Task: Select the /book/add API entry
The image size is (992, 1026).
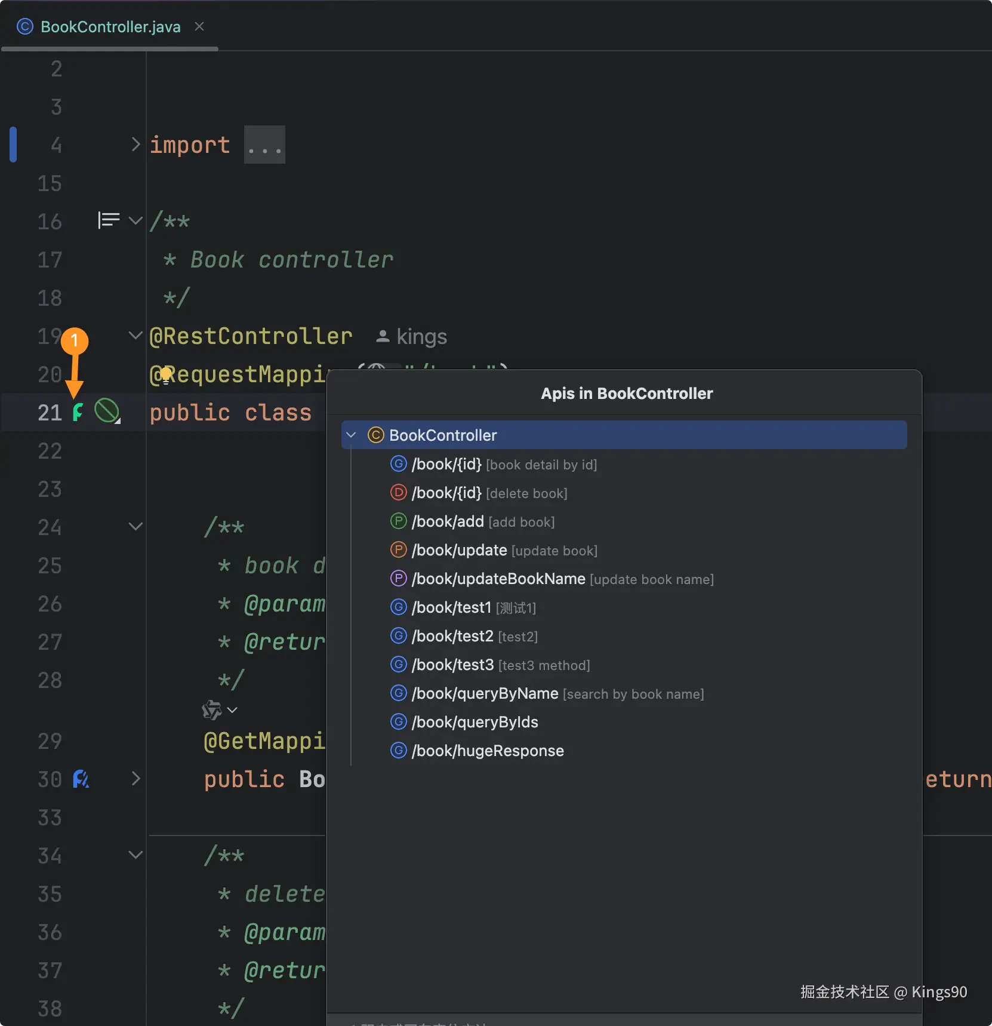Action: click(x=448, y=521)
